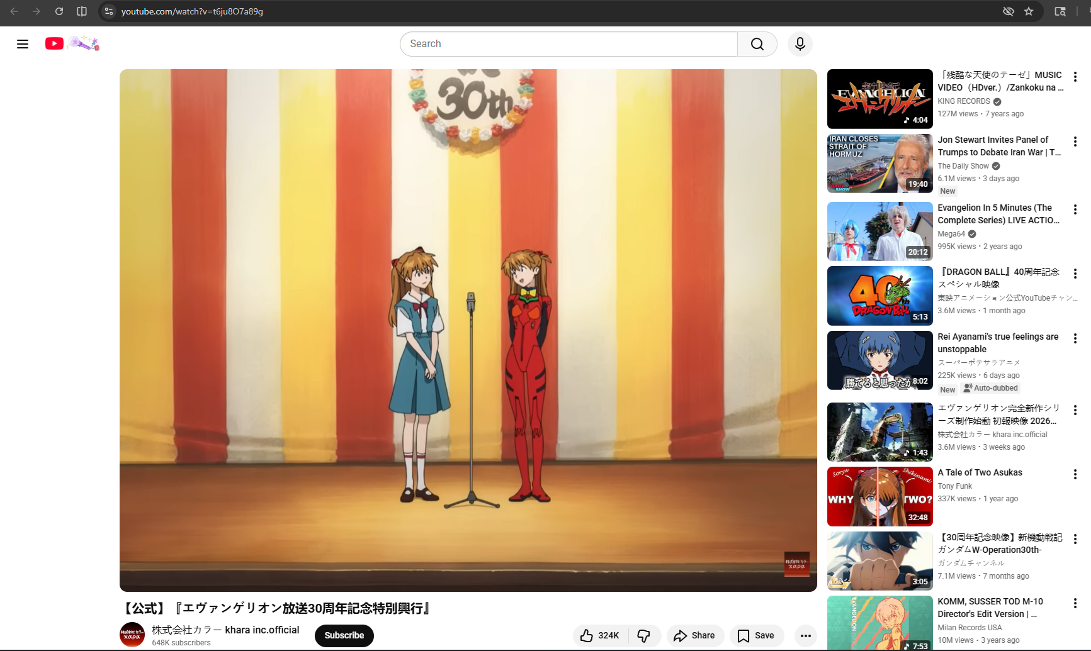Open "Evangelion In 5 Minutes" video title
The image size is (1091, 651).
point(998,214)
